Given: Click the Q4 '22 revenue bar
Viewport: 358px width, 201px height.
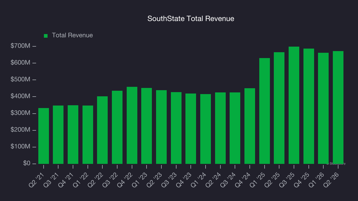Looking at the screenshot, I should click(132, 125).
